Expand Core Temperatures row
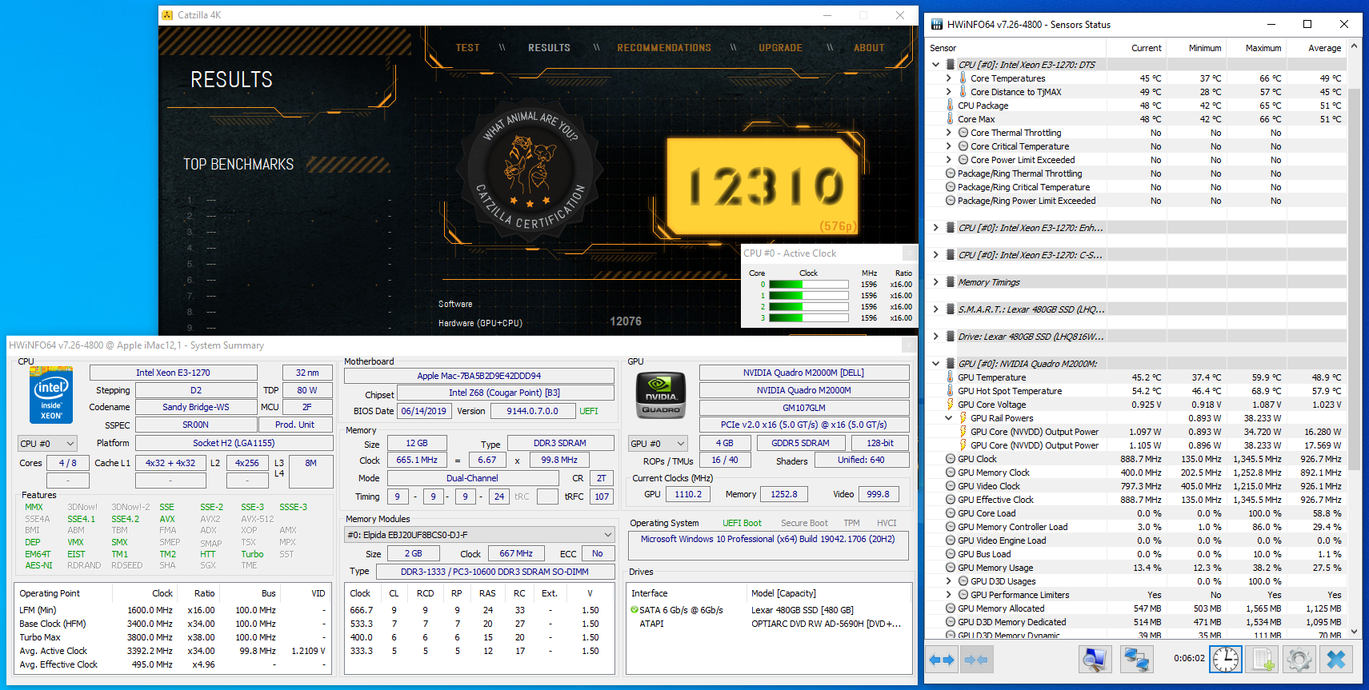This screenshot has width=1369, height=690. click(x=948, y=78)
